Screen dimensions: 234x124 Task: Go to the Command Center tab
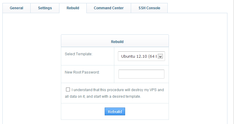point(109,8)
